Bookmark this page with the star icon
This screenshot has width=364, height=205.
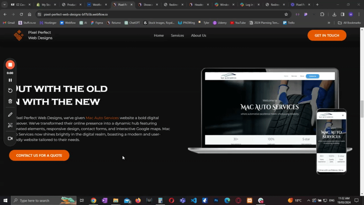click(x=286, y=14)
